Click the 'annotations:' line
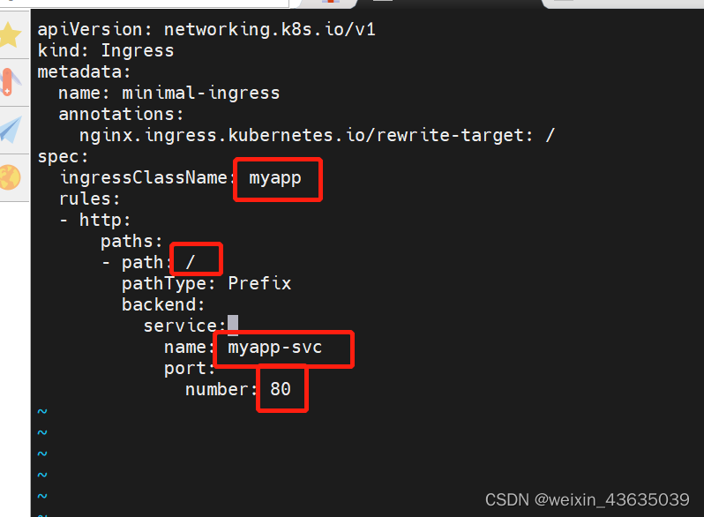The width and height of the screenshot is (704, 517). tap(121, 114)
